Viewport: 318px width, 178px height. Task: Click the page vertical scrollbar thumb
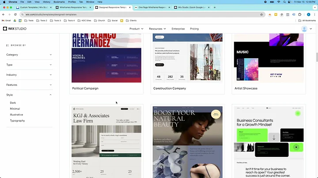pyautogui.click(x=317, y=57)
